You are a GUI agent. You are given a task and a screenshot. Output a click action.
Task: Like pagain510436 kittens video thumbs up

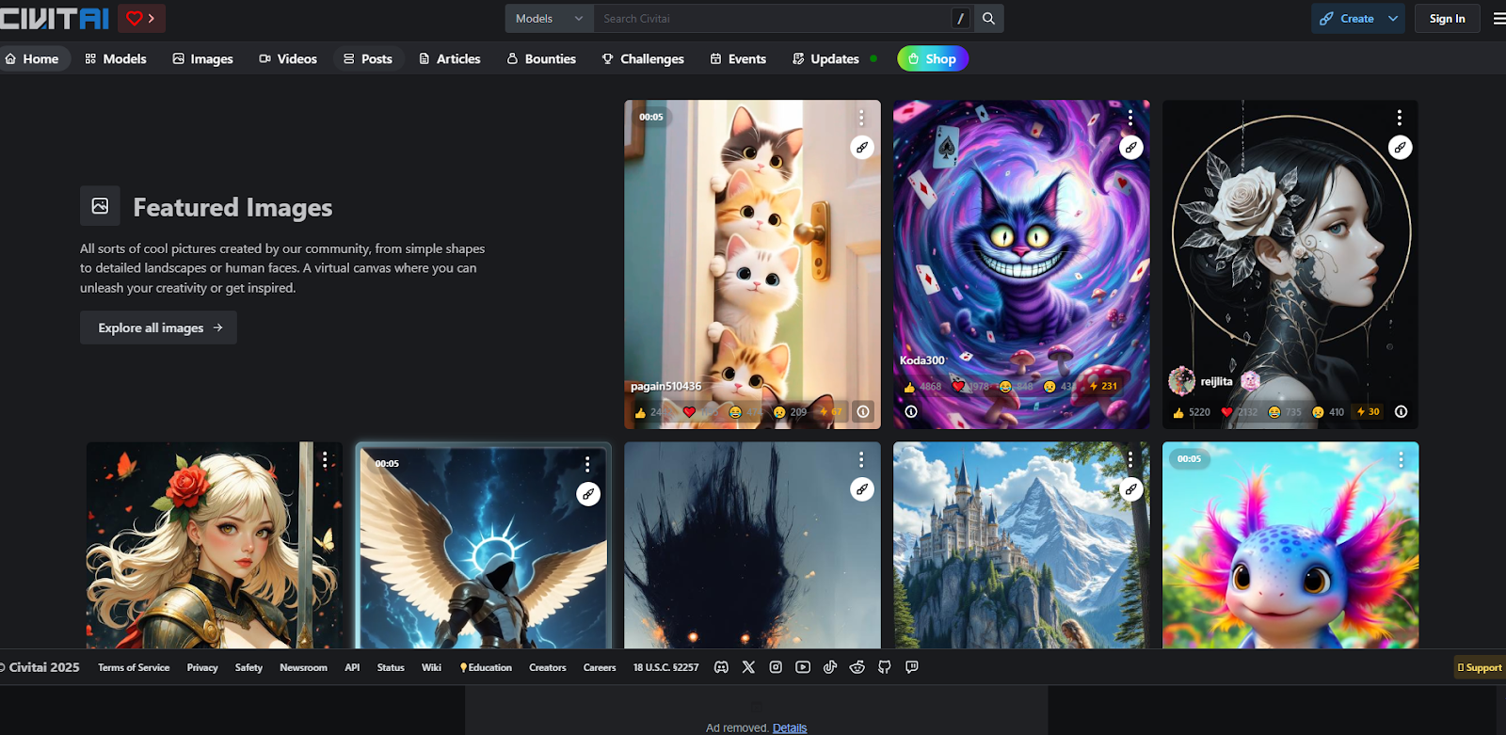coord(651,412)
